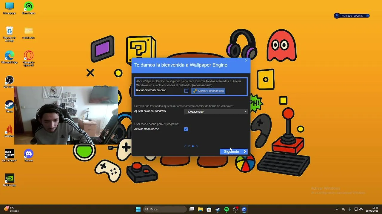Launch Call of Duty desktop shortcut
The image size is (382, 214).
[9, 156]
